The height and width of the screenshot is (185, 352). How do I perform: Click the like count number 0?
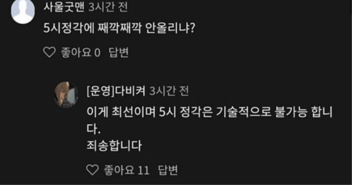[98, 53]
